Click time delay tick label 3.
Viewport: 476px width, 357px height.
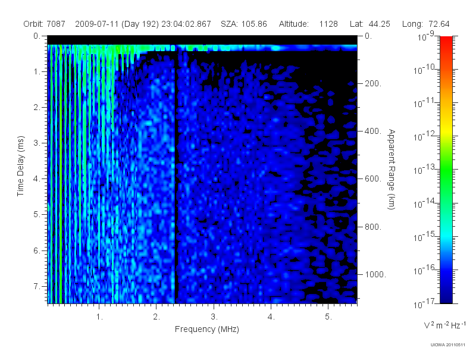click(x=37, y=143)
